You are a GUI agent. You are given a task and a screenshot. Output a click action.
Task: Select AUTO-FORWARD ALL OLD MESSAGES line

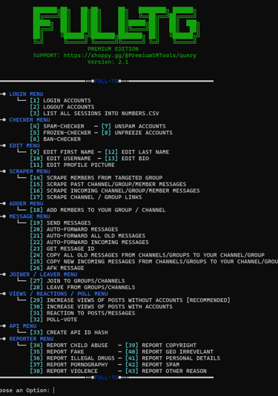pyautogui.click(x=87, y=236)
